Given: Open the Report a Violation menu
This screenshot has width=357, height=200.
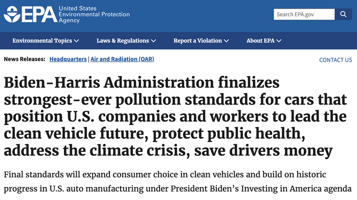Looking at the screenshot, I should pyautogui.click(x=198, y=41).
